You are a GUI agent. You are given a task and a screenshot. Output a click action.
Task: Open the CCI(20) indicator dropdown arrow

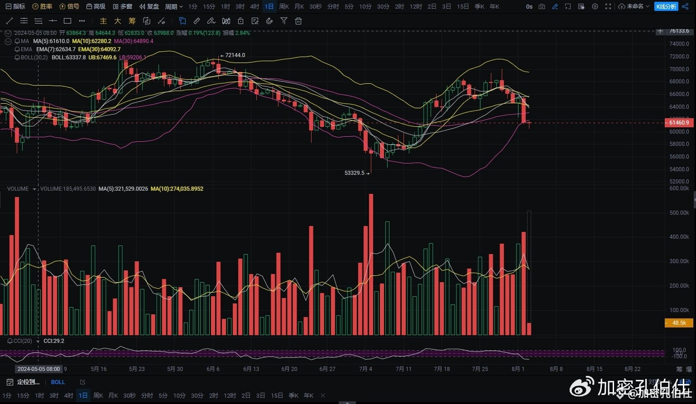tap(38, 341)
